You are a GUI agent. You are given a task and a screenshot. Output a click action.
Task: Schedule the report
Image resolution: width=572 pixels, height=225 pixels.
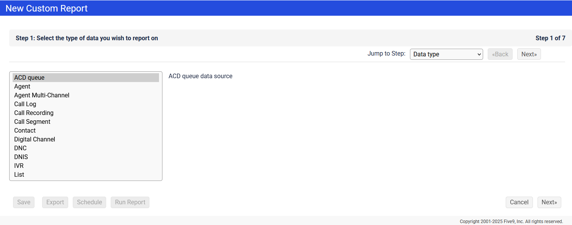pyautogui.click(x=89, y=202)
